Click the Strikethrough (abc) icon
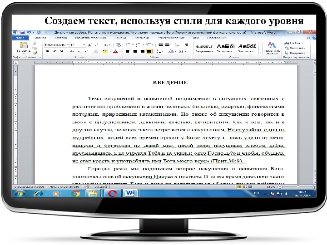 coord(72,51)
